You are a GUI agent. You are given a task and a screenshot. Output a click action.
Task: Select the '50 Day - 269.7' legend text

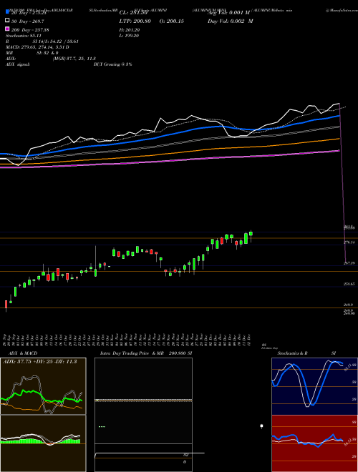point(27,21)
